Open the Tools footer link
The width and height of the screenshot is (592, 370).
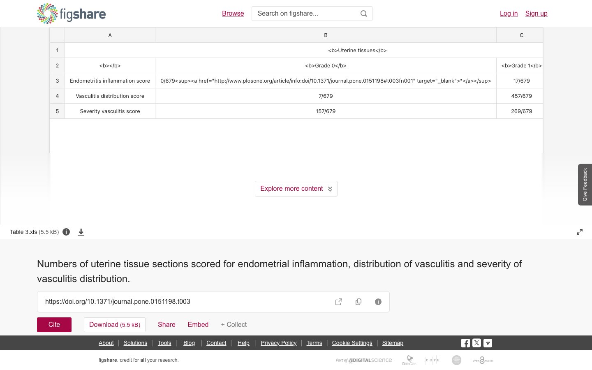click(x=164, y=343)
